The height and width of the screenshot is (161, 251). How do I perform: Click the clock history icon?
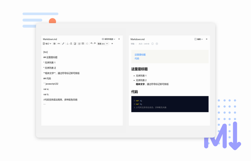click(x=87, y=43)
